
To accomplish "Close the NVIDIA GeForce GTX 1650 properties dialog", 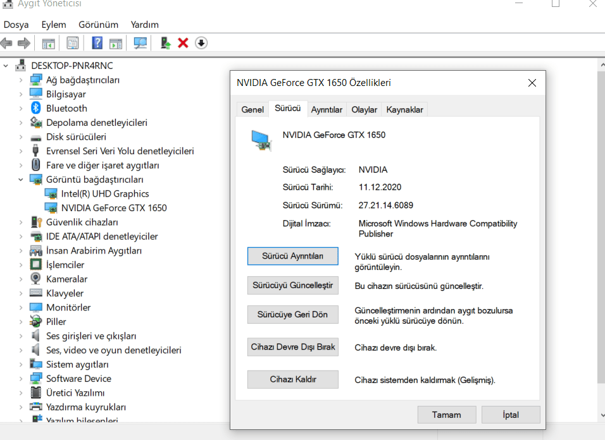I will click(x=532, y=83).
